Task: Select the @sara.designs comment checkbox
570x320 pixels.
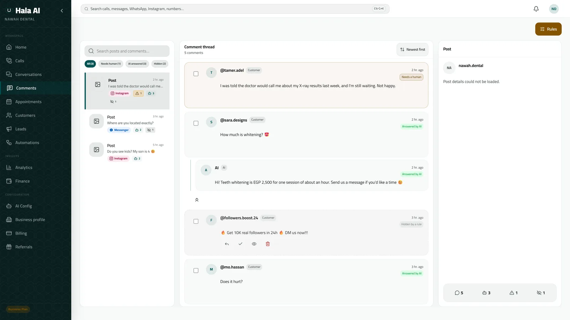Action: pyautogui.click(x=196, y=123)
